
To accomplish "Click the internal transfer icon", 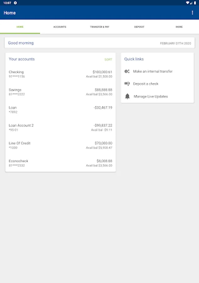I will click(x=127, y=71).
